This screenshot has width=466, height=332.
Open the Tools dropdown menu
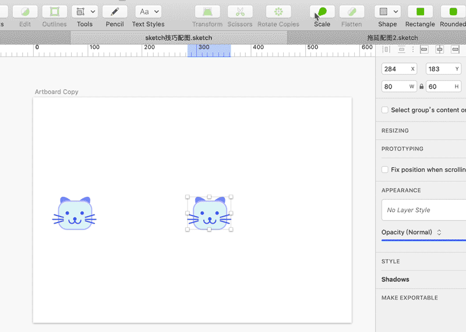coord(84,12)
